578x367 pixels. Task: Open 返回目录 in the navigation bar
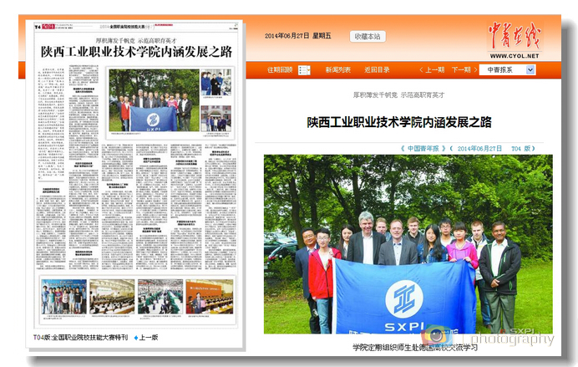[x=377, y=70]
